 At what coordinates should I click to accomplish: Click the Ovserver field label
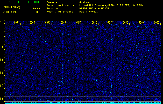(53, 2)
